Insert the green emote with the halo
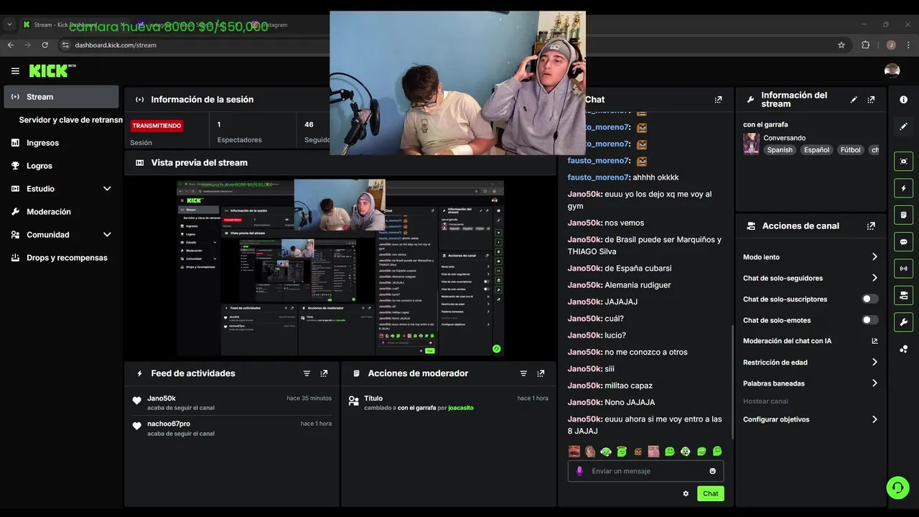Viewport: 919px width, 517px height. click(622, 452)
